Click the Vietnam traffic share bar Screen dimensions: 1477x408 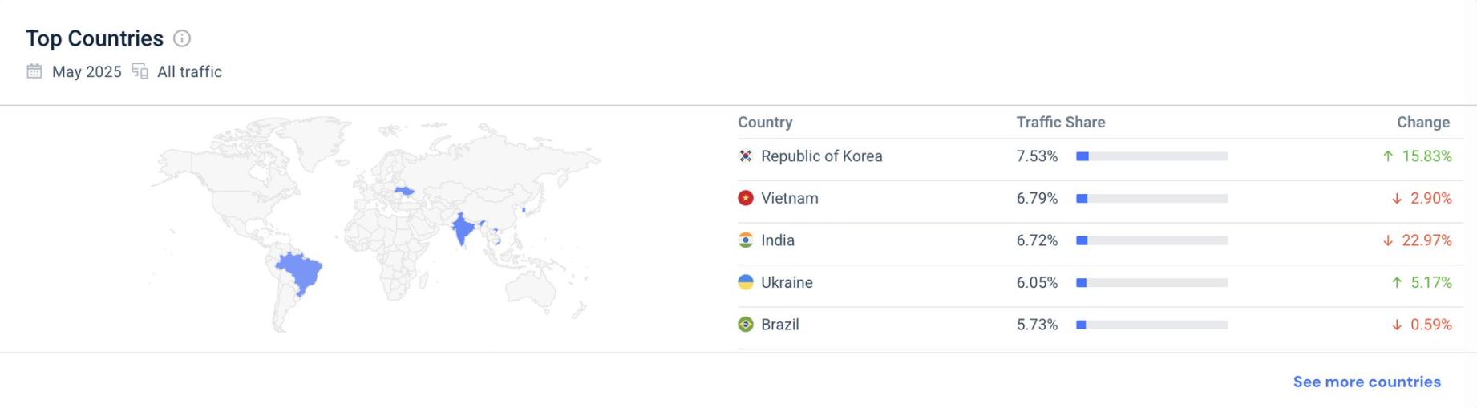pyautogui.click(x=1151, y=198)
